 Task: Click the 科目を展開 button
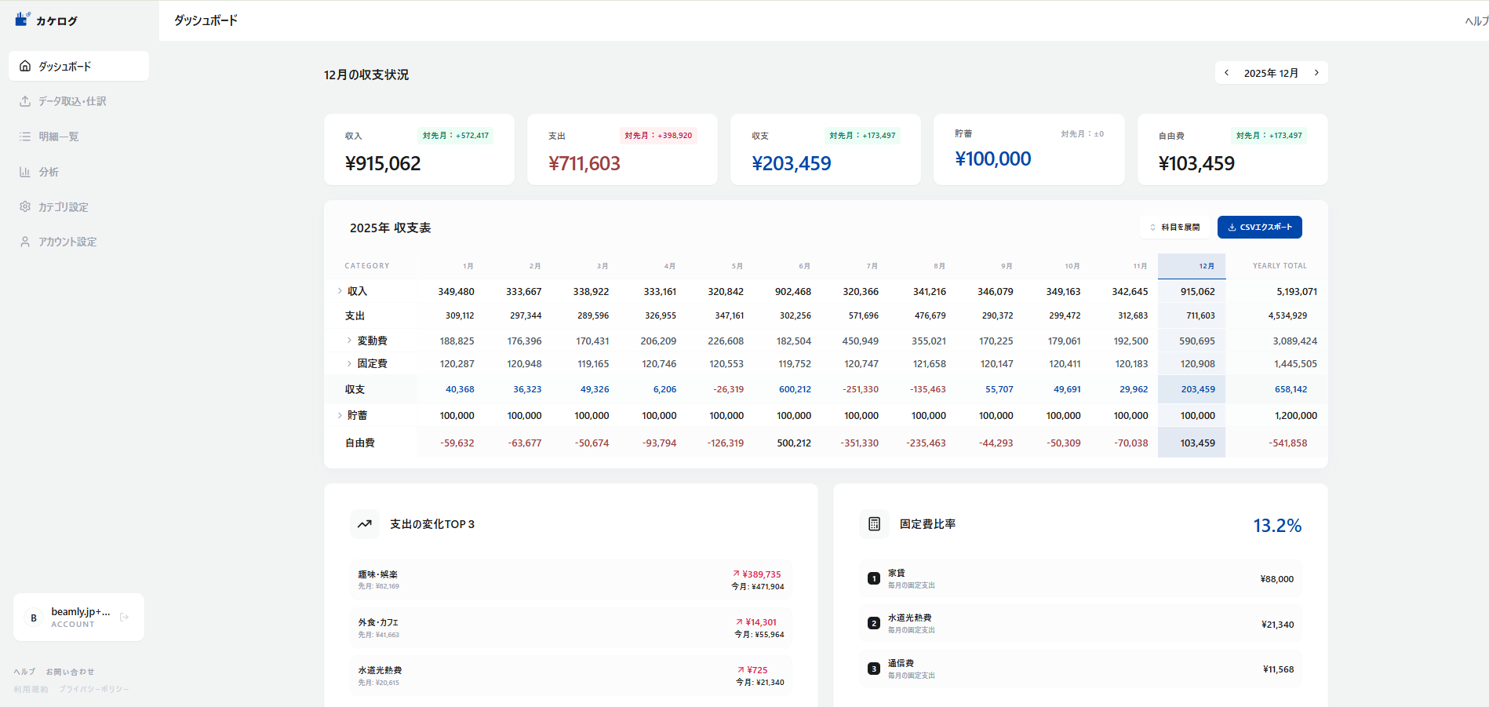click(x=1174, y=227)
